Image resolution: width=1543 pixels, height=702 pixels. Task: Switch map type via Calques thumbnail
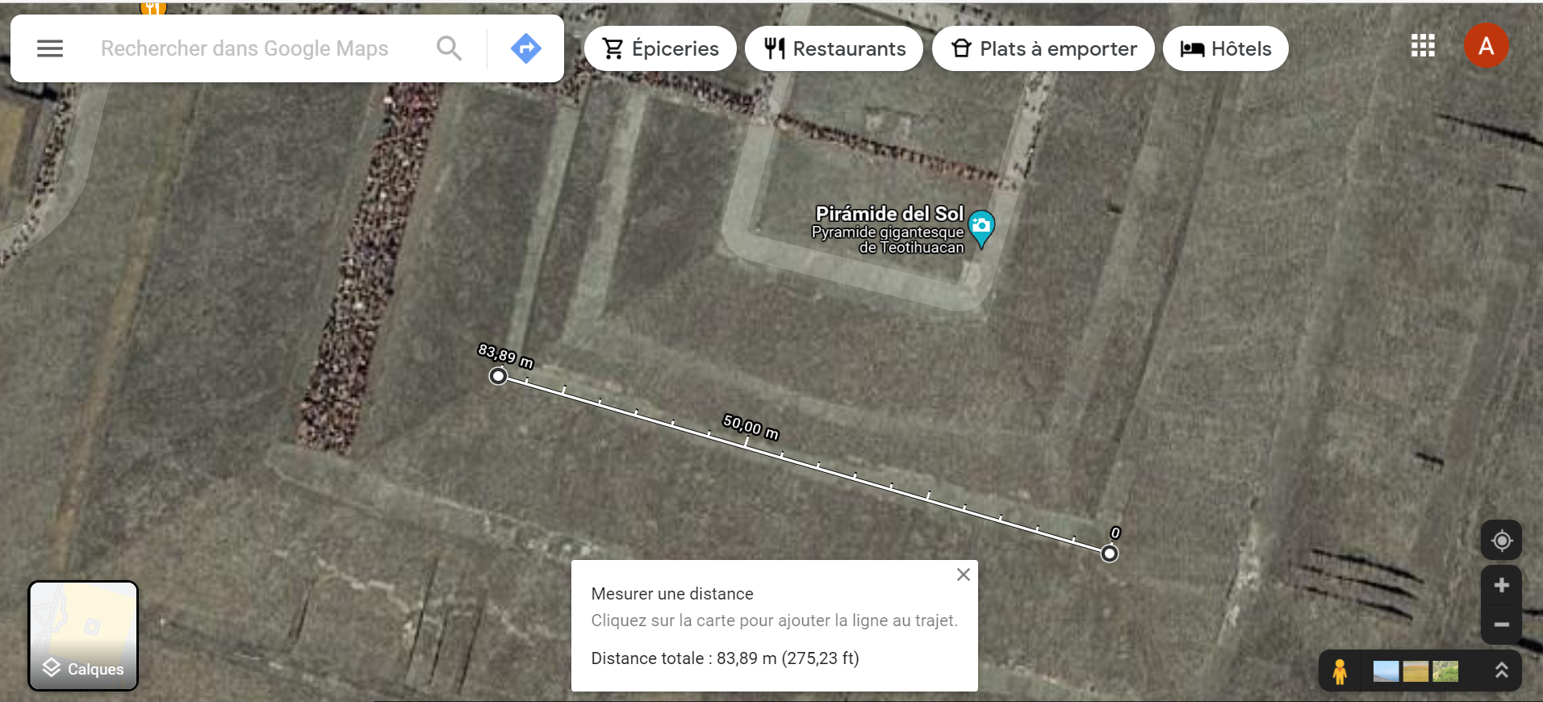point(83,636)
